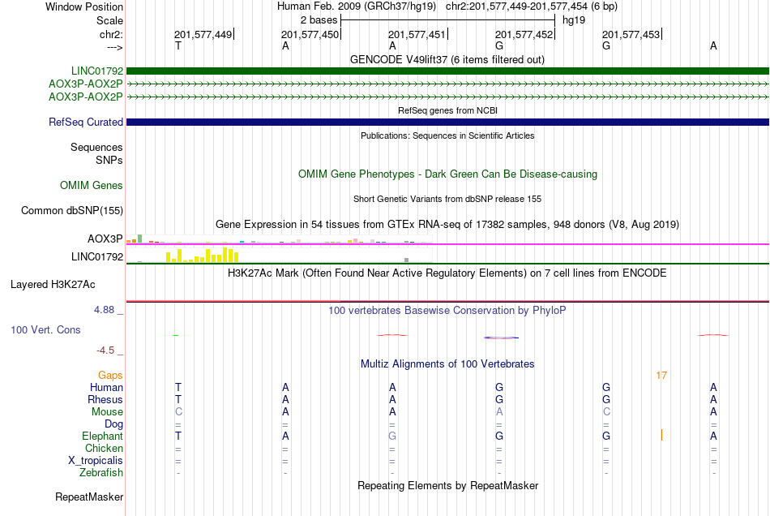Click the -4.5 conservation scale minimum
The height and width of the screenshot is (516, 770).
(105, 350)
